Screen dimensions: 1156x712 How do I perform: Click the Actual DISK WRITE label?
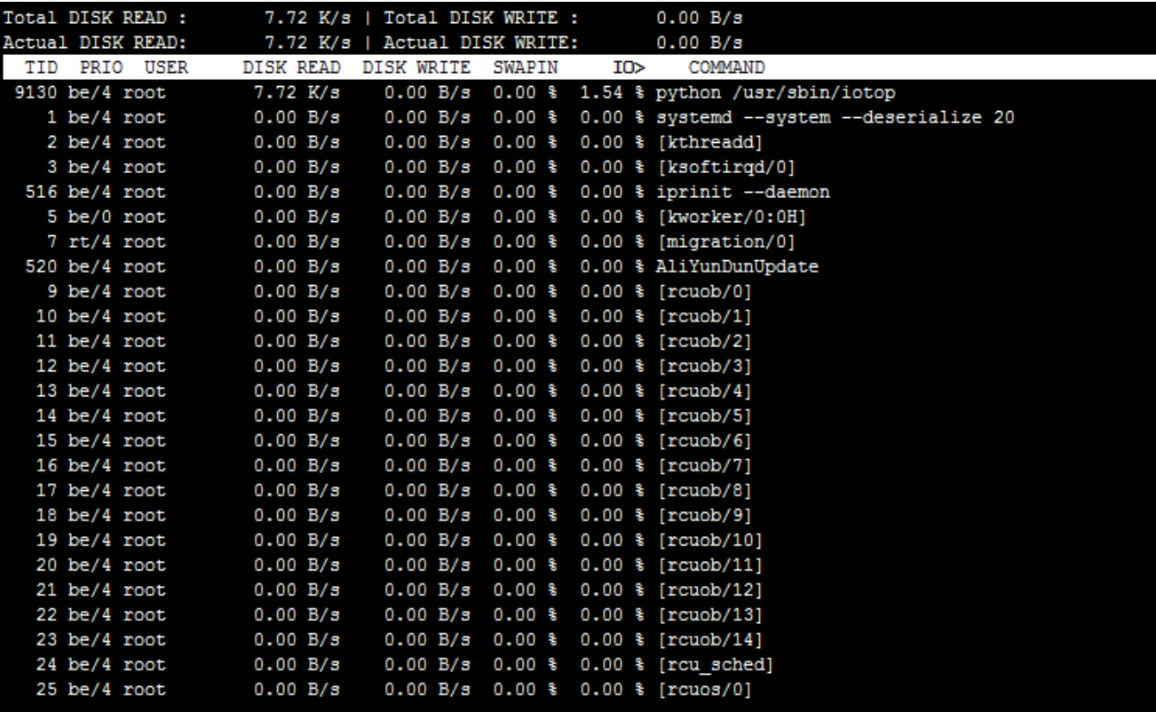(481, 43)
